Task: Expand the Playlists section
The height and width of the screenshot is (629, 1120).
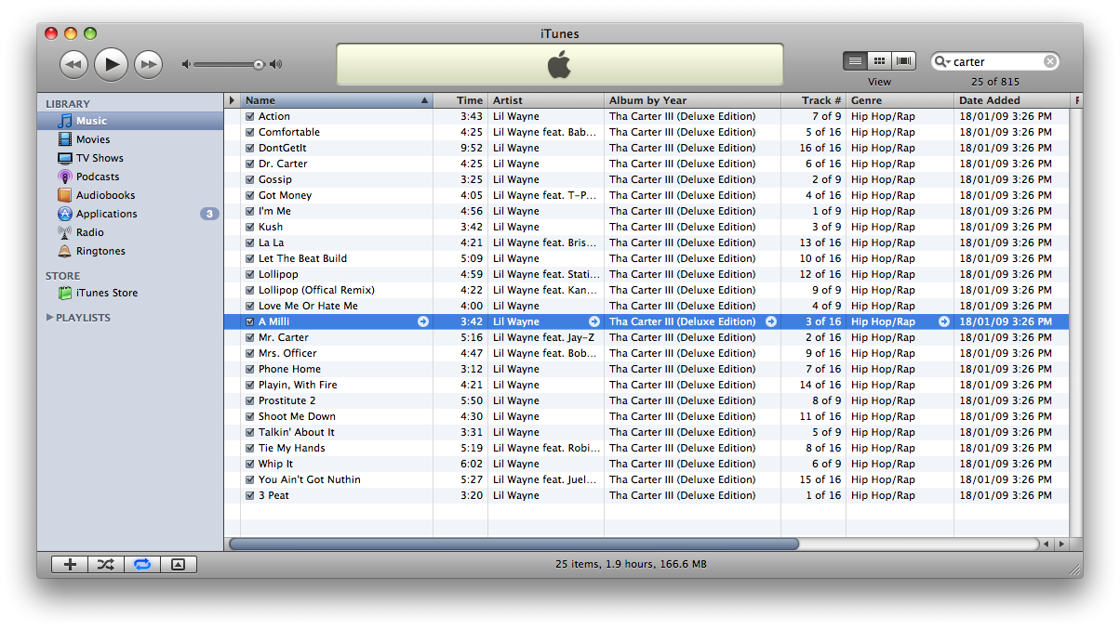Action: 49,318
